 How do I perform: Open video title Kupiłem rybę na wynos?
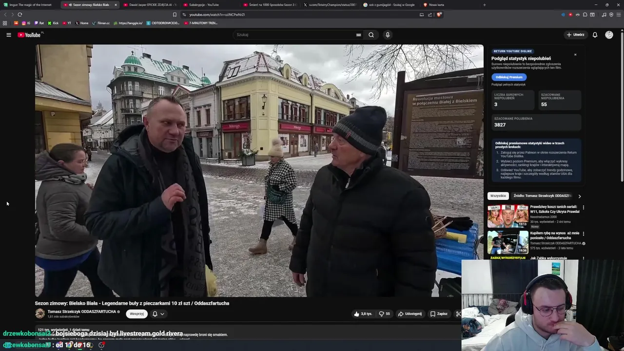tap(555, 235)
